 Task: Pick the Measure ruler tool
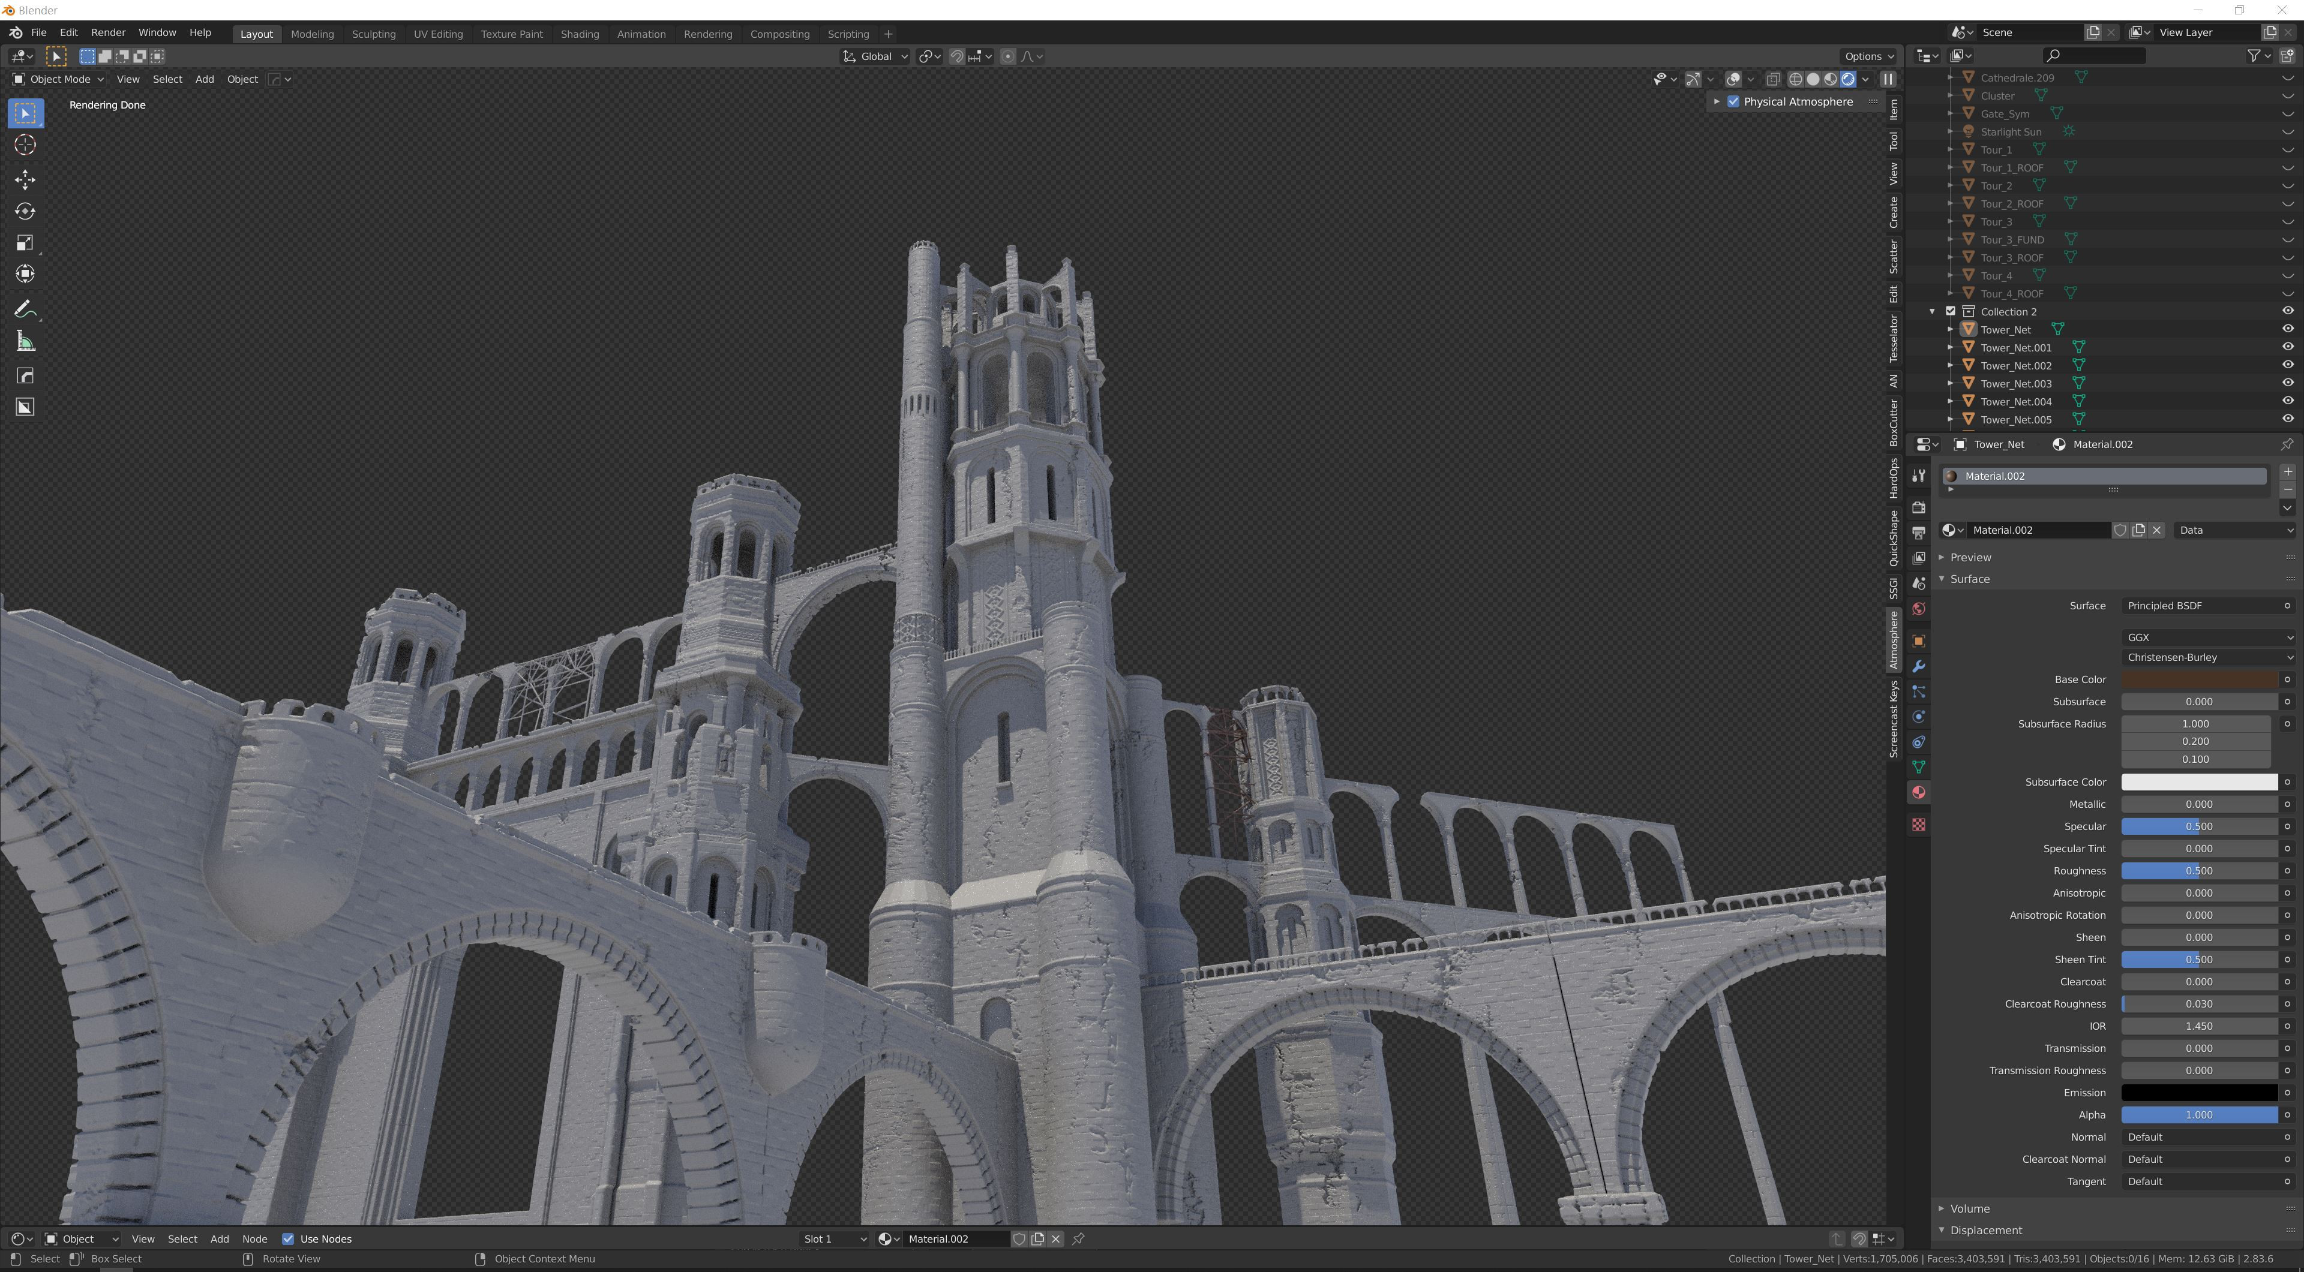click(25, 341)
